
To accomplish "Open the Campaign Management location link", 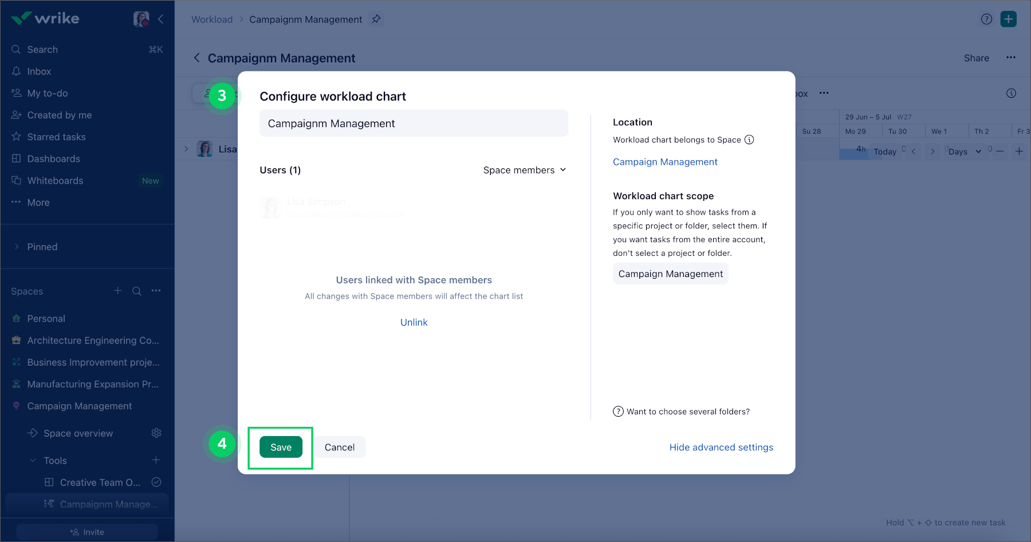I will coord(665,162).
